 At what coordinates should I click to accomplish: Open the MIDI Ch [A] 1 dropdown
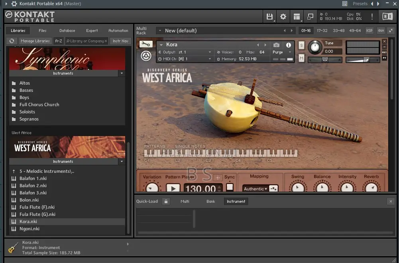click(185, 59)
